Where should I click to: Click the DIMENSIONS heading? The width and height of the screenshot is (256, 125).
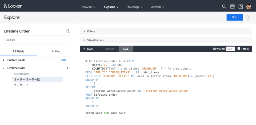(x=22, y=74)
